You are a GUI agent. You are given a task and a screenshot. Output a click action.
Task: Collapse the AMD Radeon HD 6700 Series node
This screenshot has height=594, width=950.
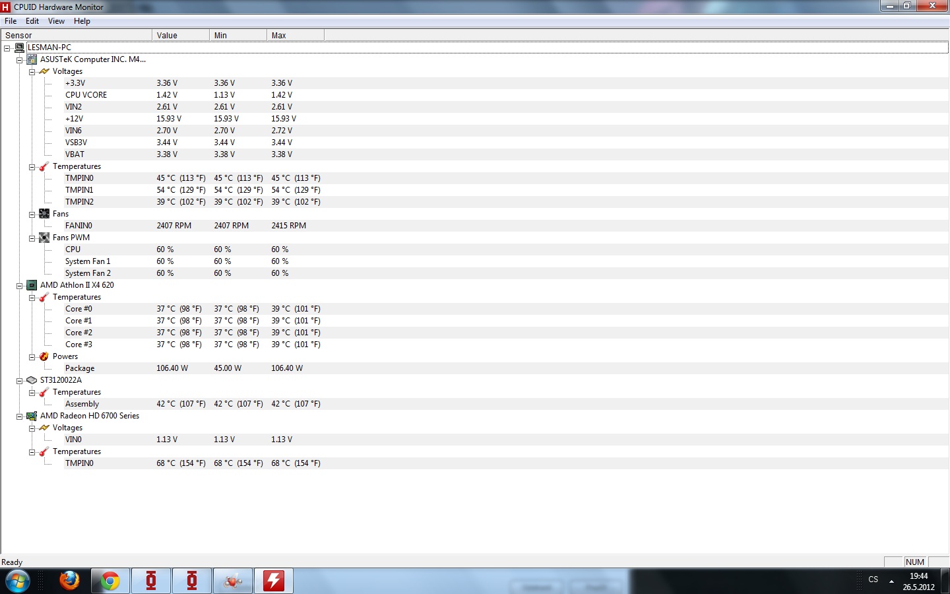pyautogui.click(x=20, y=416)
